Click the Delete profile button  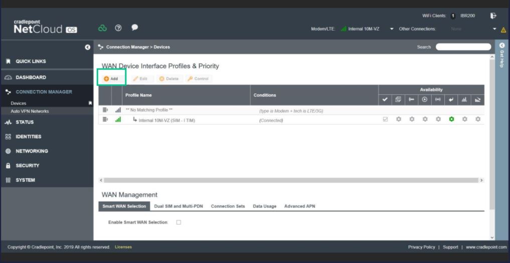point(169,78)
